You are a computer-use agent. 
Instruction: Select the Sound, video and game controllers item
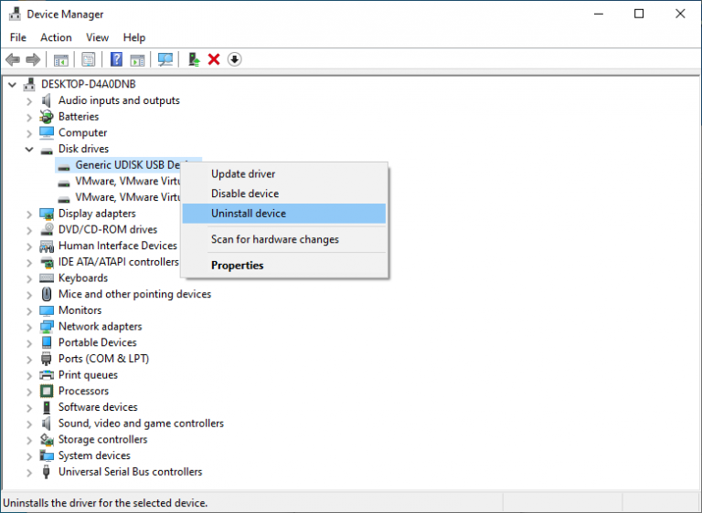[141, 424]
